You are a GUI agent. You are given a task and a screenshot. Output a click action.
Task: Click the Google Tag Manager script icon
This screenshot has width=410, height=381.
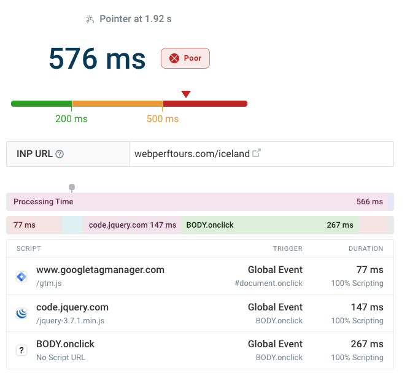click(21, 277)
